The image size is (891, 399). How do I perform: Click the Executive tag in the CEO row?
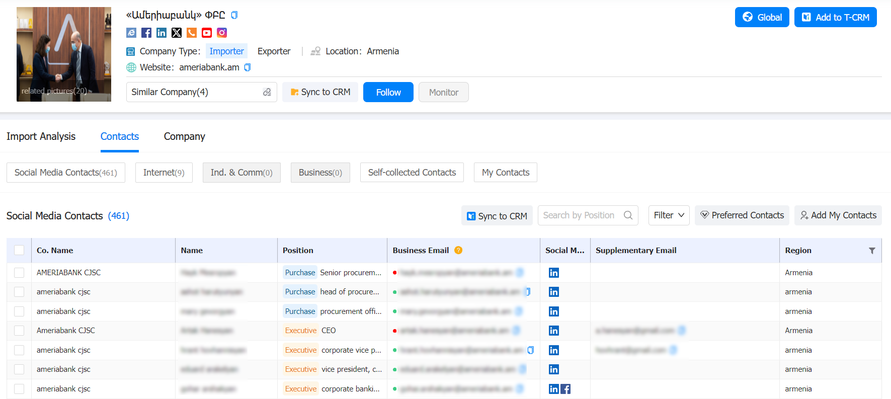(301, 331)
